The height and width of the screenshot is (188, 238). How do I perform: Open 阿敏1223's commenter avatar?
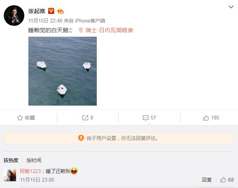point(10,175)
